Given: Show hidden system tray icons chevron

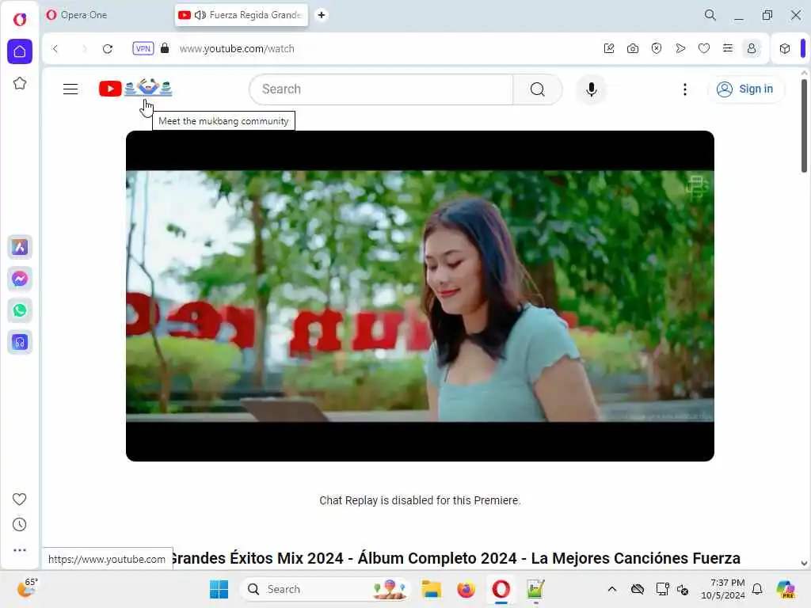Looking at the screenshot, I should click(x=612, y=589).
